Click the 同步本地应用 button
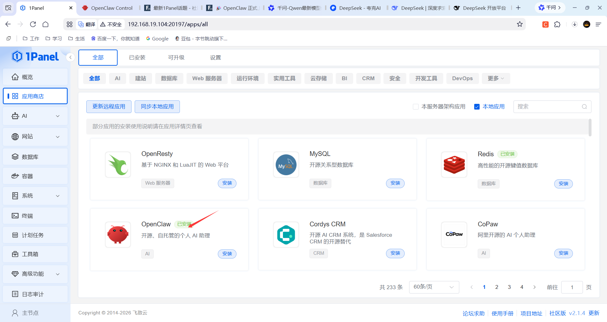This screenshot has height=322, width=607. point(157,107)
